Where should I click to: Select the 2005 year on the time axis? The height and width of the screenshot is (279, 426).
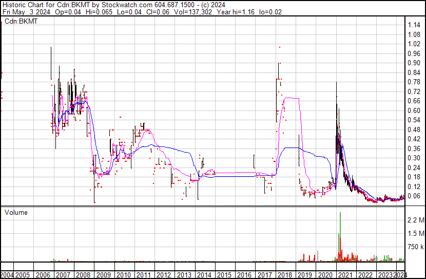point(22,275)
